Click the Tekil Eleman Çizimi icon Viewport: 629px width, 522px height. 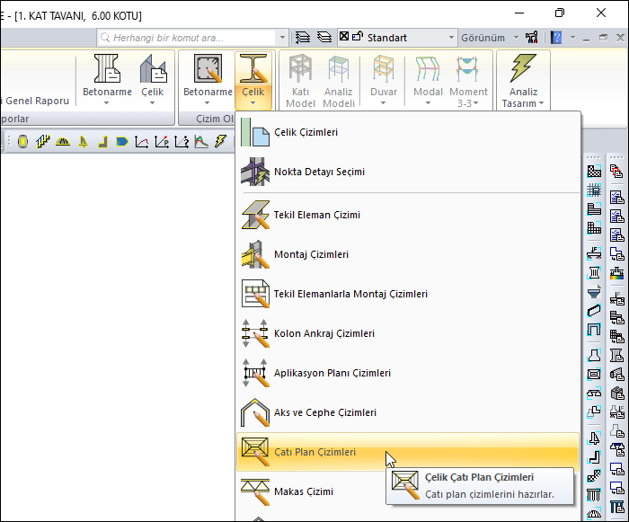click(255, 216)
